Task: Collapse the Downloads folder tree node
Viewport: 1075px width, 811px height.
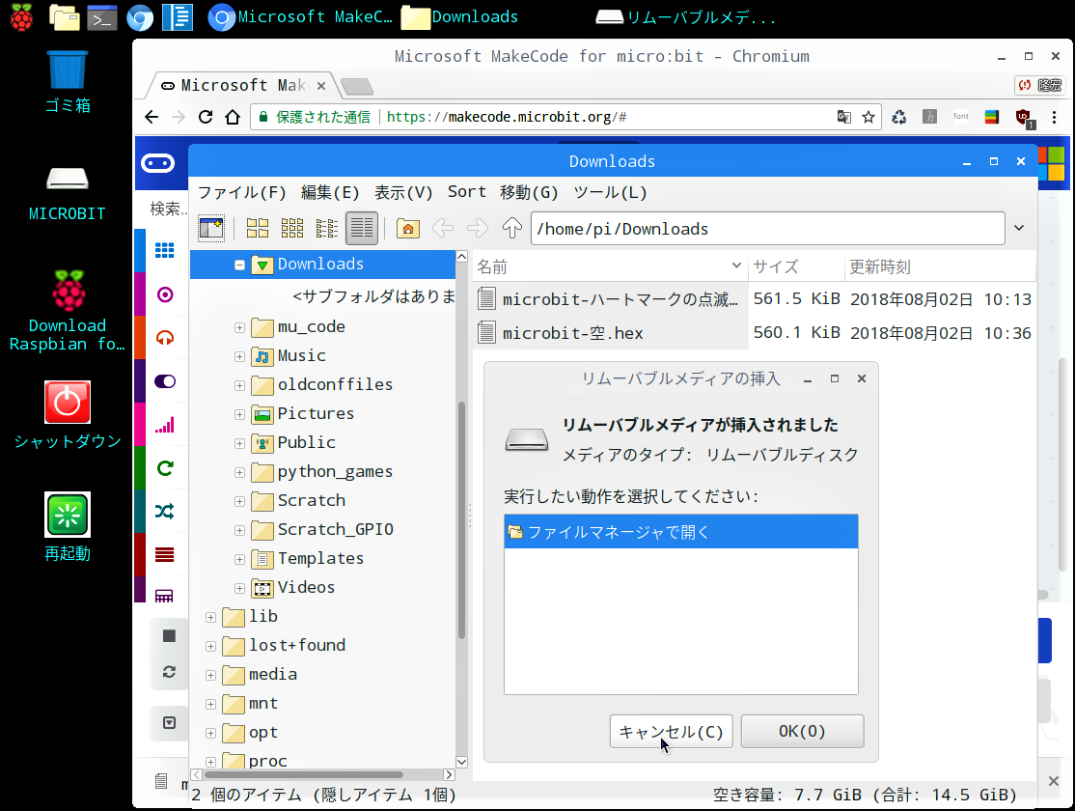Action: (x=239, y=265)
